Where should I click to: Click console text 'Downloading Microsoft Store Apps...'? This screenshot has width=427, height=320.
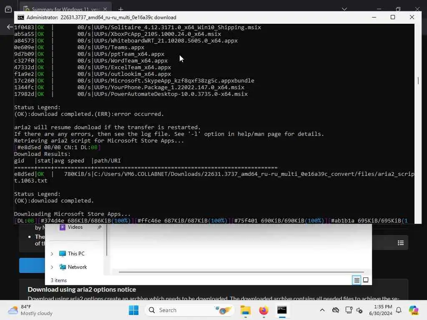point(72,214)
